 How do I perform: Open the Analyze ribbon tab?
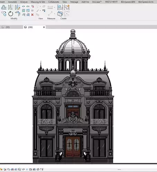24,2
